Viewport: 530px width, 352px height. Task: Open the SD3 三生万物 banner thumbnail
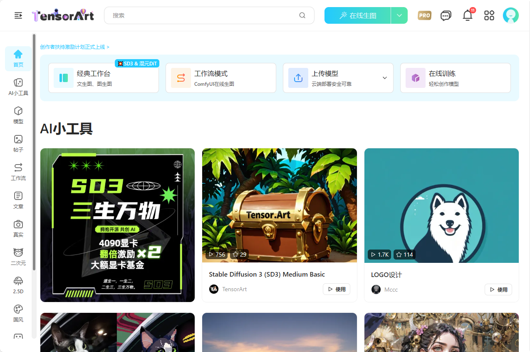117,225
